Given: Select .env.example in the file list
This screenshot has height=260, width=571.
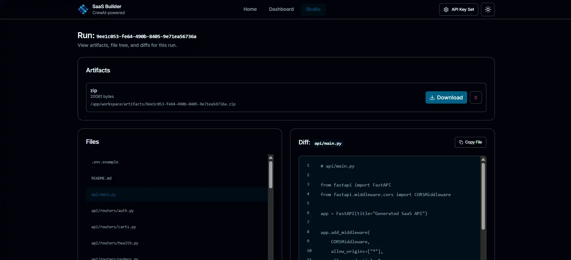Looking at the screenshot, I should point(177,162).
